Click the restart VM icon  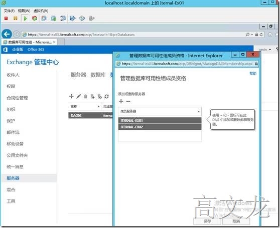[x=35, y=18]
